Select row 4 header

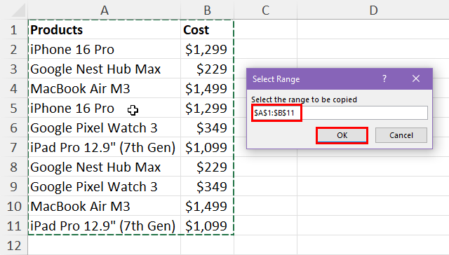click(x=14, y=88)
